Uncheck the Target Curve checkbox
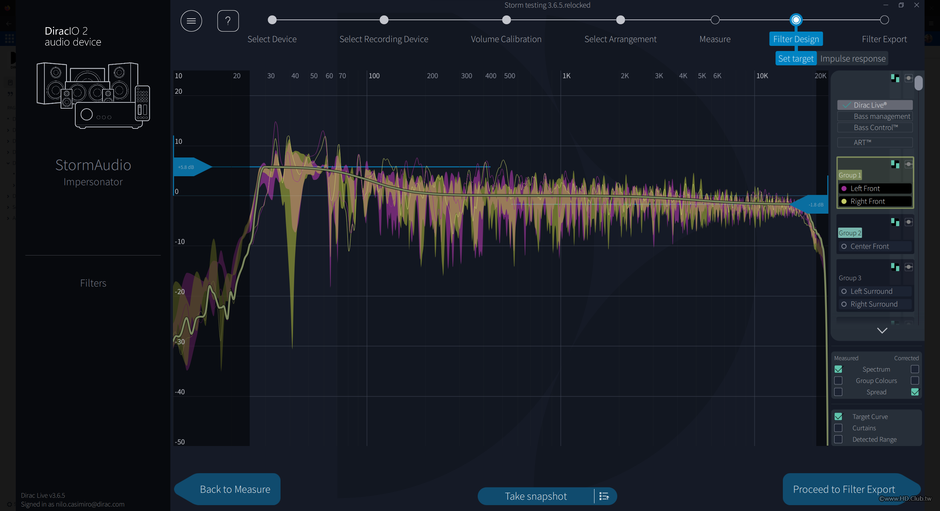The width and height of the screenshot is (940, 511). click(838, 417)
